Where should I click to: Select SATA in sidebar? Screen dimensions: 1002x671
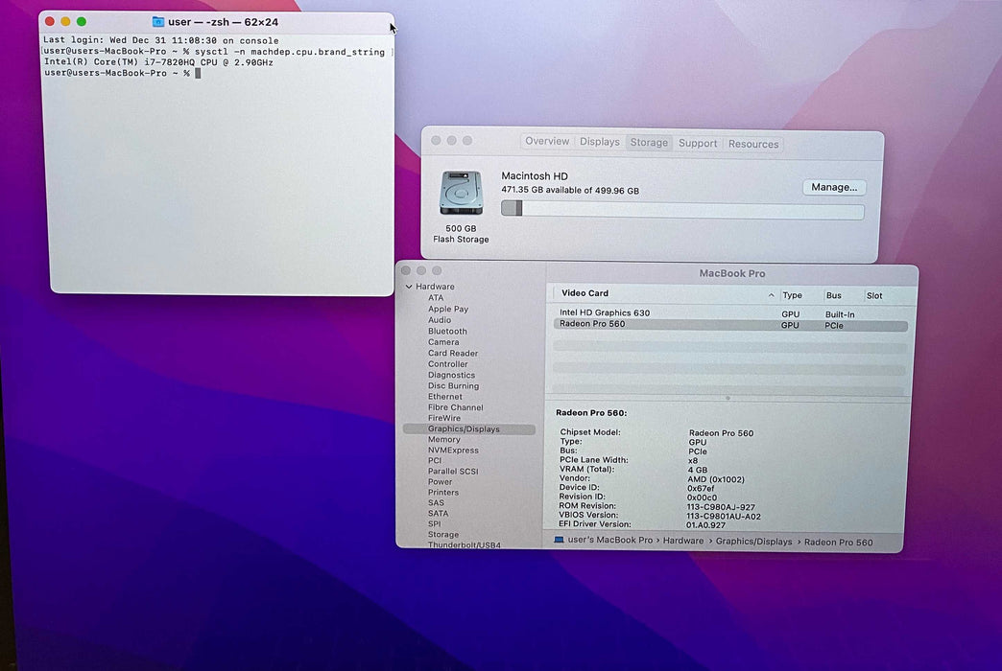438,513
